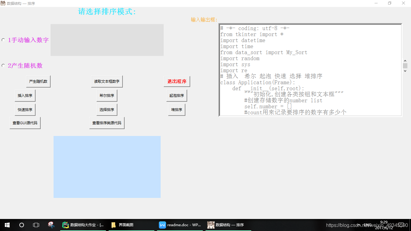Viewport: 411px width, 231px height.
Task: Open Task View in the taskbar
Action: [x=36, y=225]
